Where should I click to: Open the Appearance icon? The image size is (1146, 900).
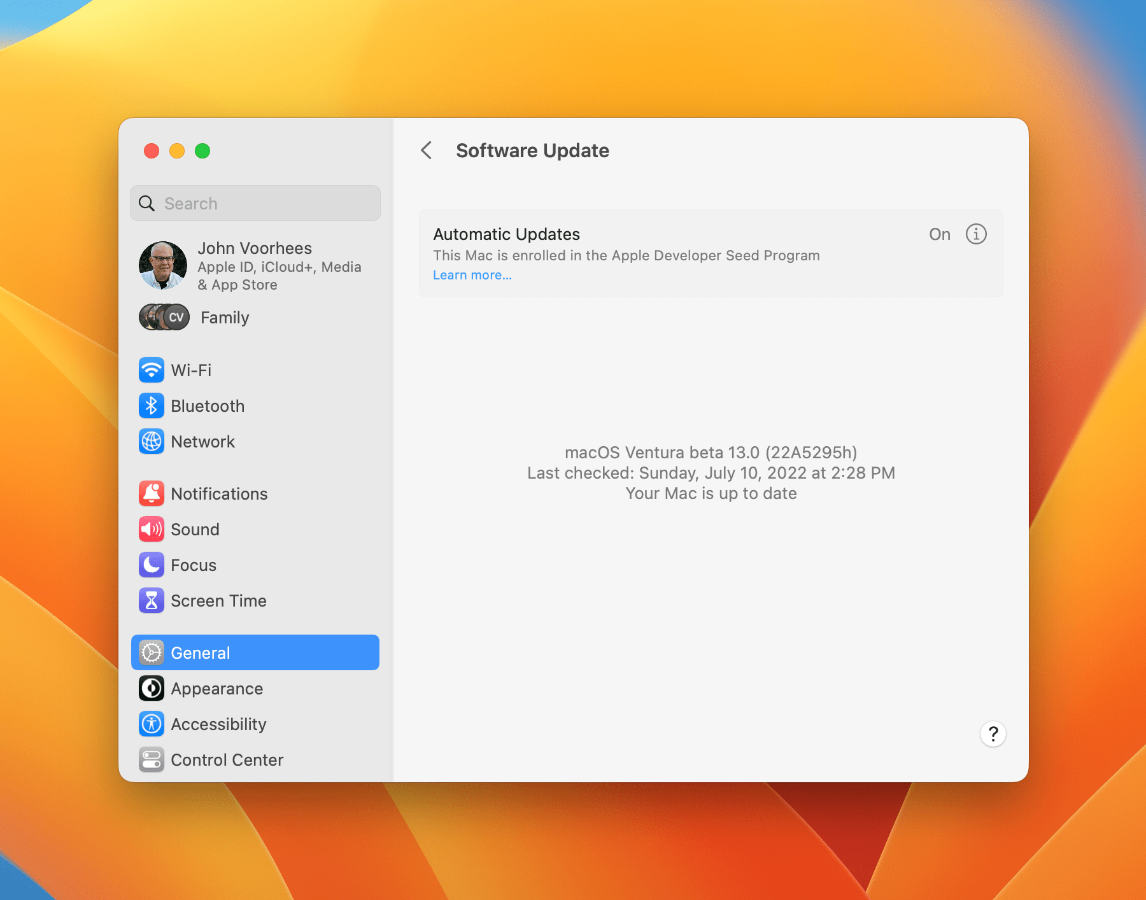pos(152,688)
